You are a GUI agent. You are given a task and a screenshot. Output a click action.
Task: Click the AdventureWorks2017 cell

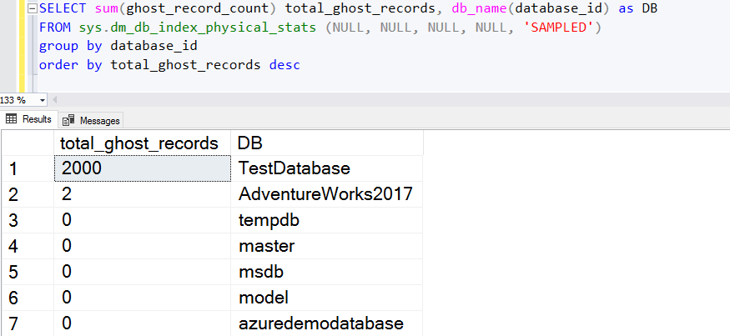325,193
